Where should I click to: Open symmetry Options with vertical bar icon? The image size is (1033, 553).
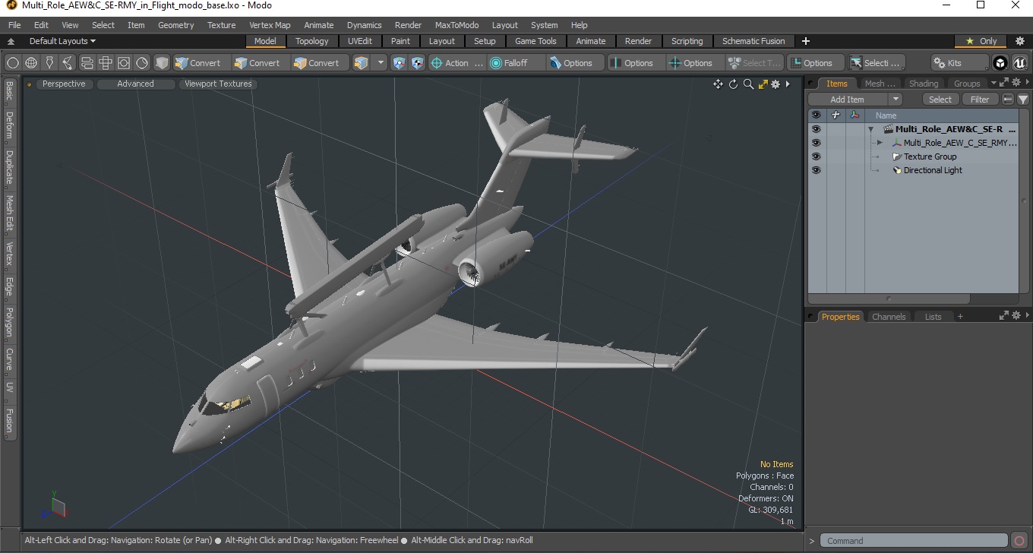(x=635, y=63)
